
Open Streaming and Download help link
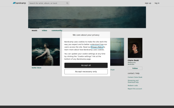coord(133,81)
